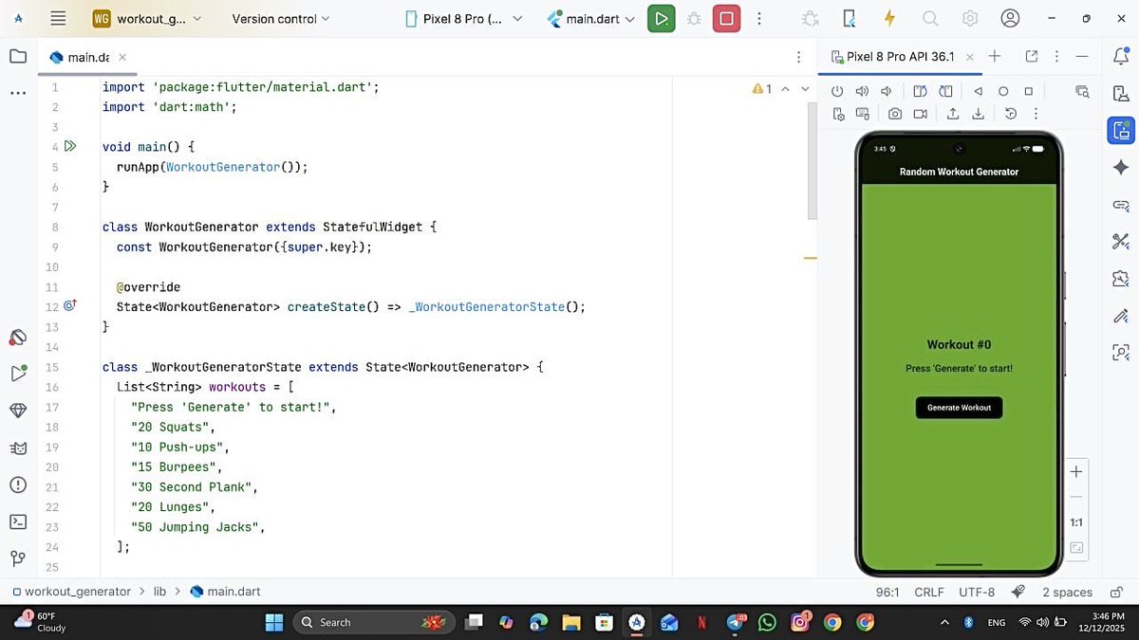Open the emulator window in separate window

coord(1032,56)
